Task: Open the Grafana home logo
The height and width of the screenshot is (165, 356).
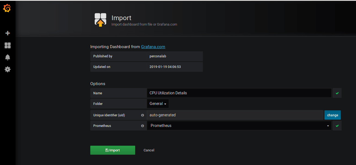Action: 7,8
